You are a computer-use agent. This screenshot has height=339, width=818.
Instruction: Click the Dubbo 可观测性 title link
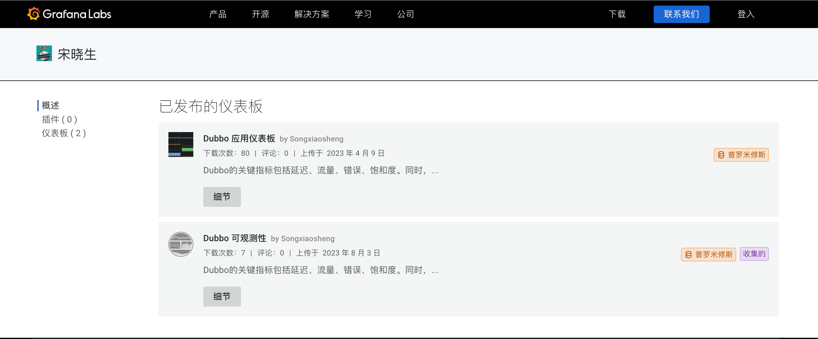tap(235, 238)
